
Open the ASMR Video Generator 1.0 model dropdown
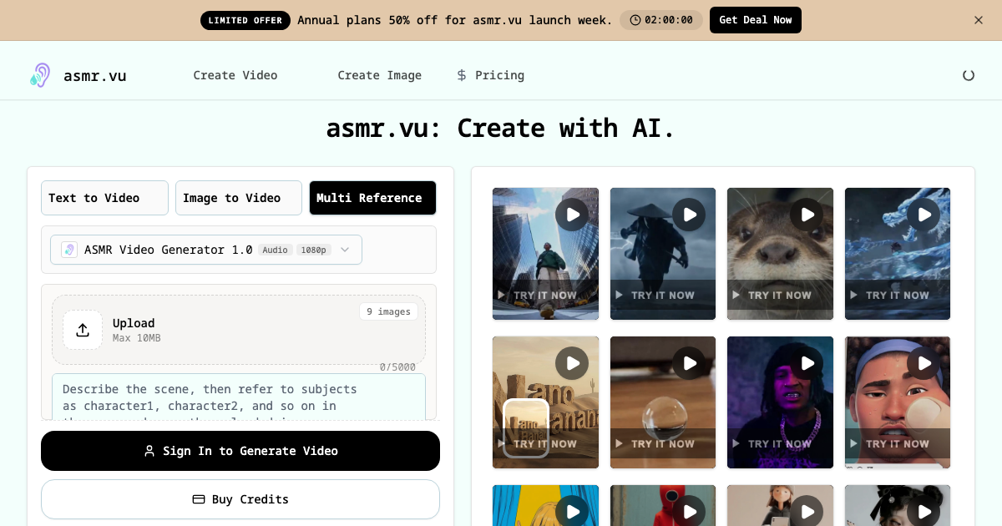[x=206, y=250]
